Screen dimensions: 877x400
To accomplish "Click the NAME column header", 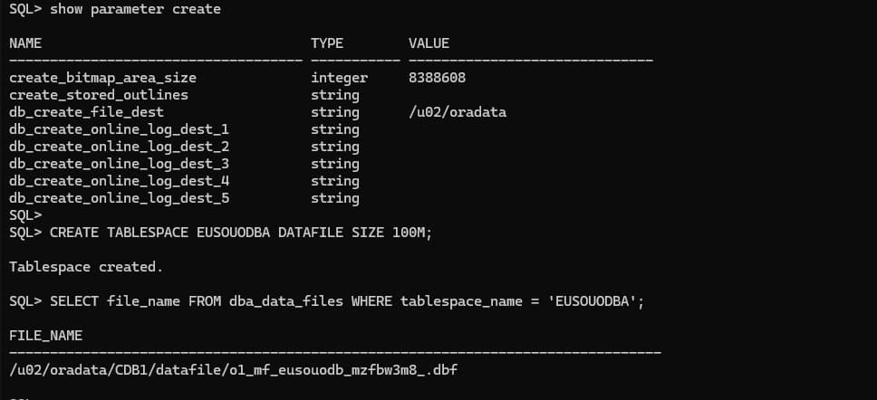I will point(25,43).
